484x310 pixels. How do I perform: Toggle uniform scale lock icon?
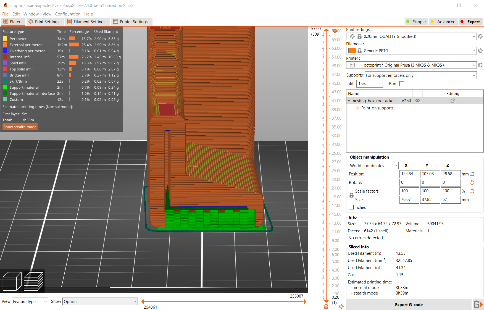click(x=351, y=195)
